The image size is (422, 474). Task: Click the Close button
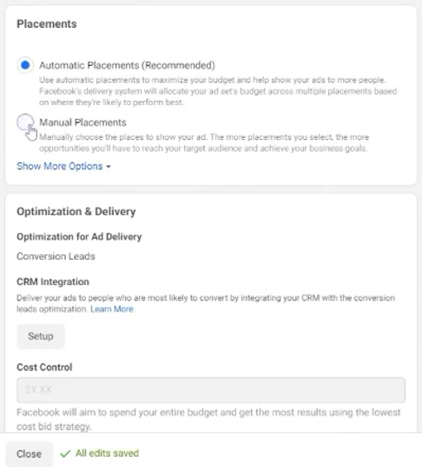tap(29, 454)
